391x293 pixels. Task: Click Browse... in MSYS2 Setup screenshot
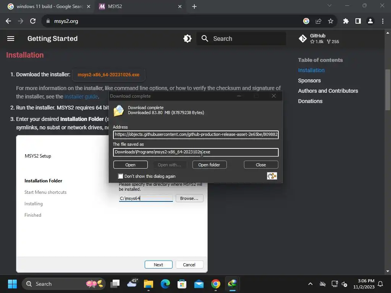(x=189, y=198)
